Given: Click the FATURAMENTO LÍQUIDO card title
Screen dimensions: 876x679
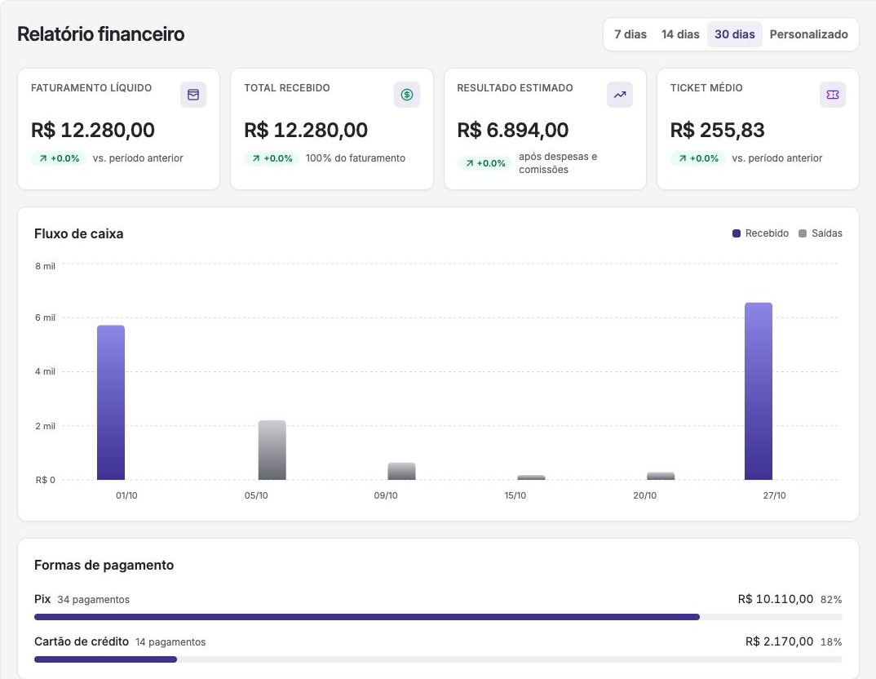Looking at the screenshot, I should coord(91,88).
